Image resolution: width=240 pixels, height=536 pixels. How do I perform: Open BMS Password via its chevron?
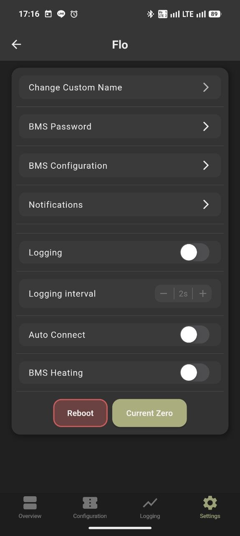206,126
